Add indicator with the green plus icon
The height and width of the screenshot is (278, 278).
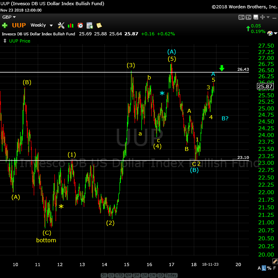[5, 25]
